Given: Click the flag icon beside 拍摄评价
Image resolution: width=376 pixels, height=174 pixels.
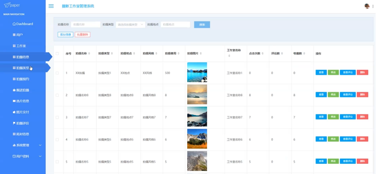Looking at the screenshot, I should (x=14, y=123).
